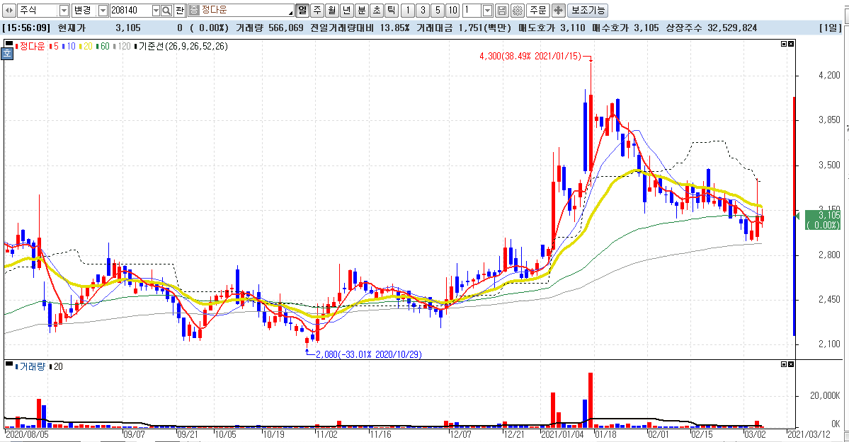The height and width of the screenshot is (442, 849).
Task: Select the 일 daily chart period
Action: coord(302,11)
